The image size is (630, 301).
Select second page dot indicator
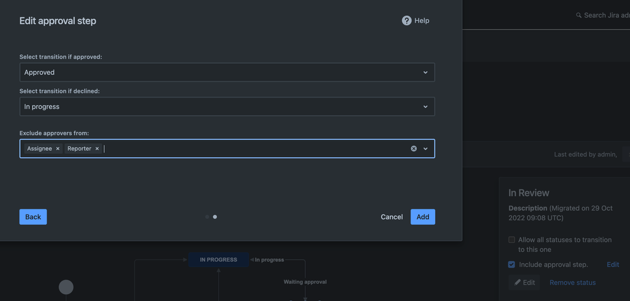point(215,216)
